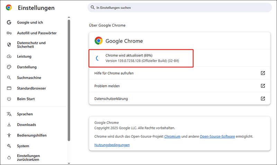
Task: Open external link icon for Problem melden
Action: [x=263, y=86]
